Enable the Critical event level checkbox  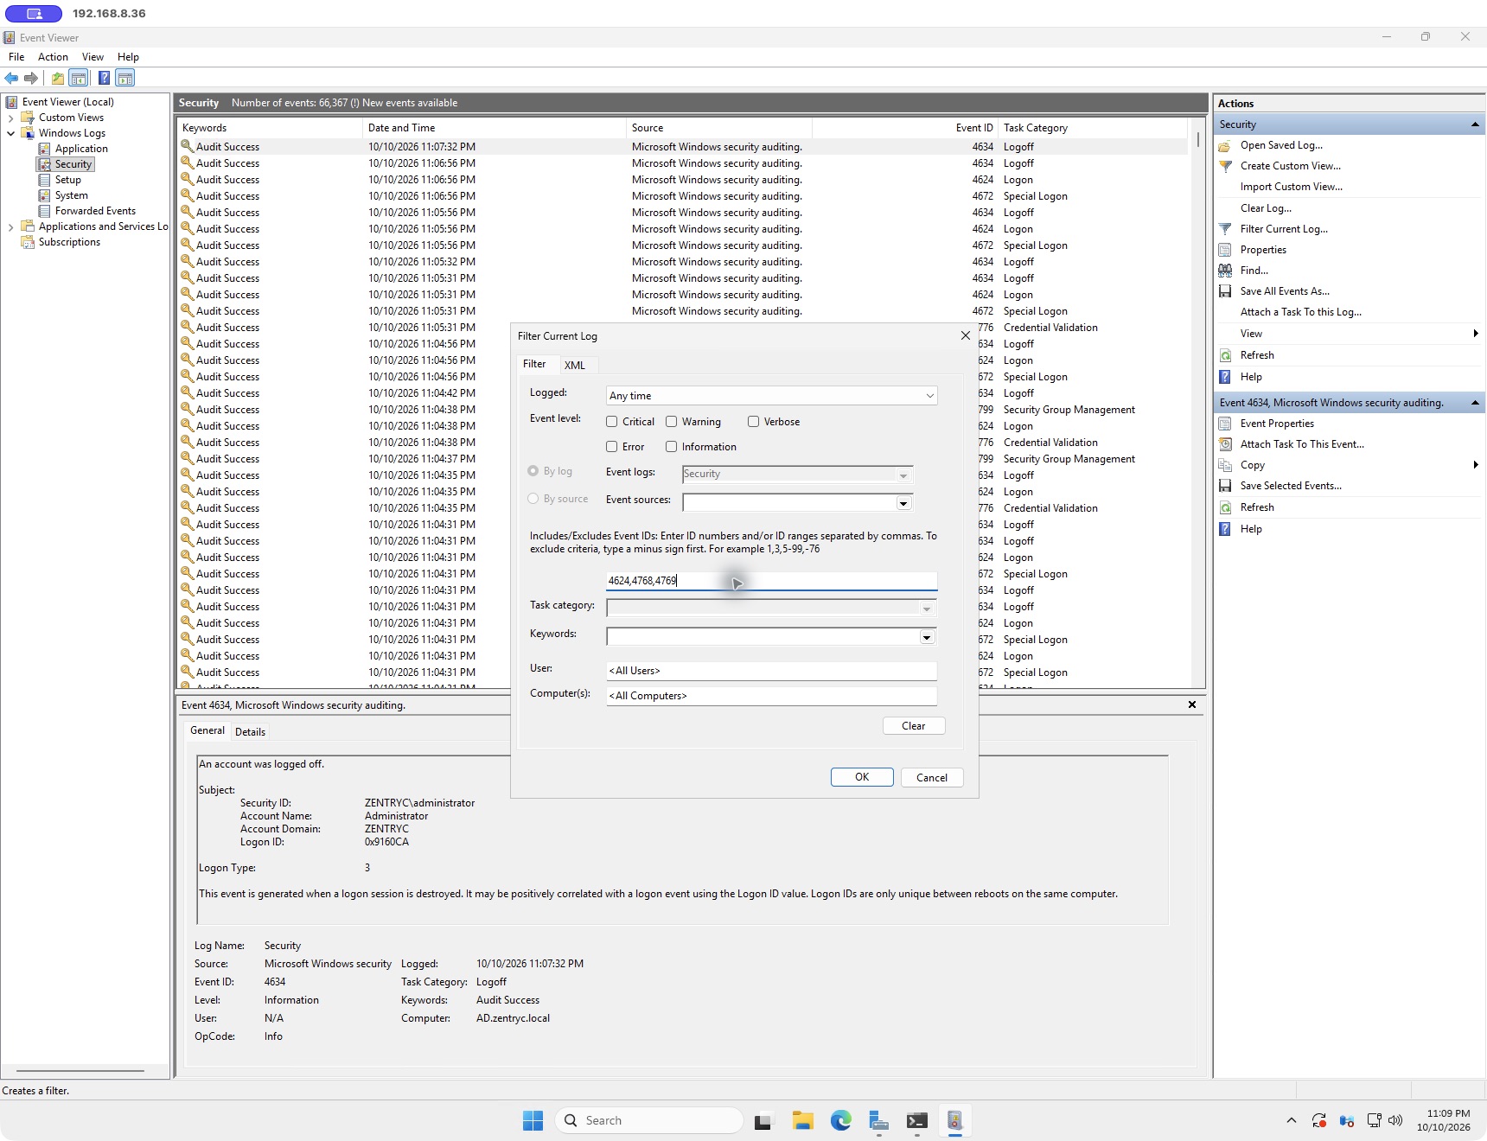click(x=612, y=422)
